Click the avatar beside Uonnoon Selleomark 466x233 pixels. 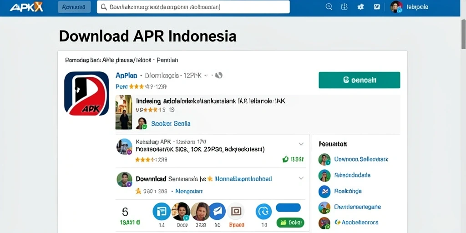[x=324, y=159]
